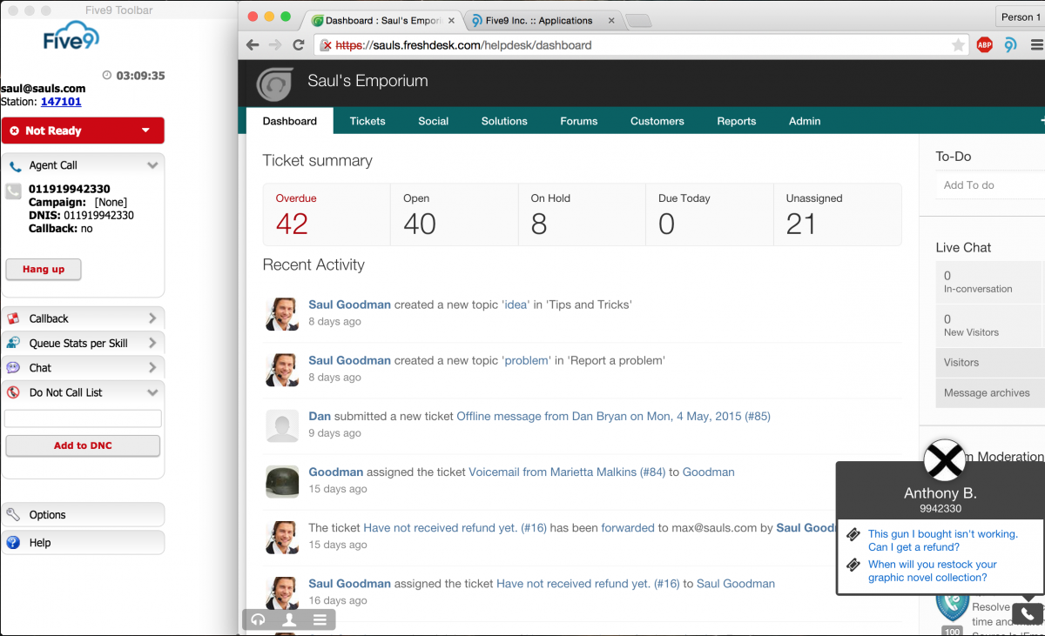Click the AdBlock Plus extension icon
1045x636 pixels.
984,45
